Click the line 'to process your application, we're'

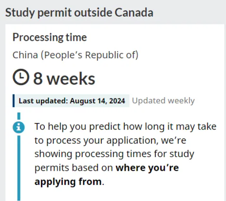tap(110, 141)
